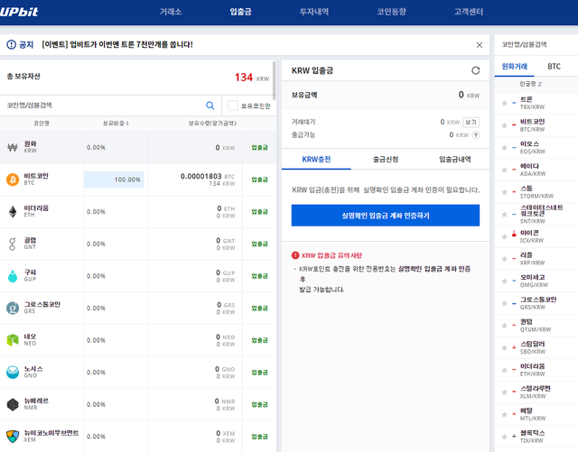
Task: Select the BTC market tab
Action: tap(554, 67)
